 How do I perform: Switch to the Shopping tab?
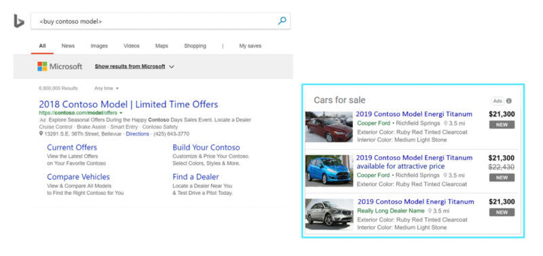point(195,45)
